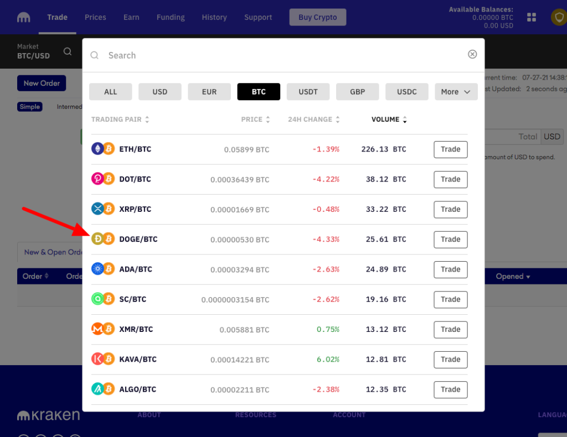Click the DOGE/BTC pair name
This screenshot has width=567, height=437.
[x=138, y=239]
